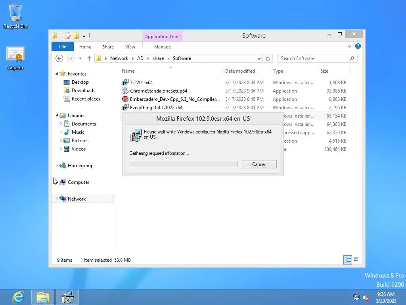Refresh the Software folder view

268,59
